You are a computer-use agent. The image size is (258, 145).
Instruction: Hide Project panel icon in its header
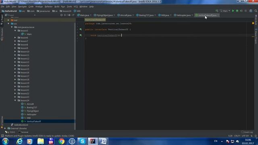pyautogui.click(x=73, y=15)
